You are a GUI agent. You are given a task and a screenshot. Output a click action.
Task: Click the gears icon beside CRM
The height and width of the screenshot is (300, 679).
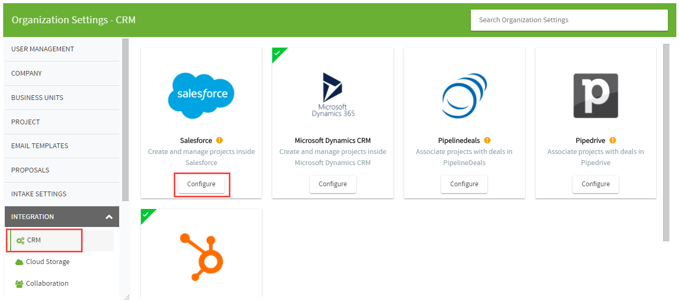pyautogui.click(x=20, y=240)
